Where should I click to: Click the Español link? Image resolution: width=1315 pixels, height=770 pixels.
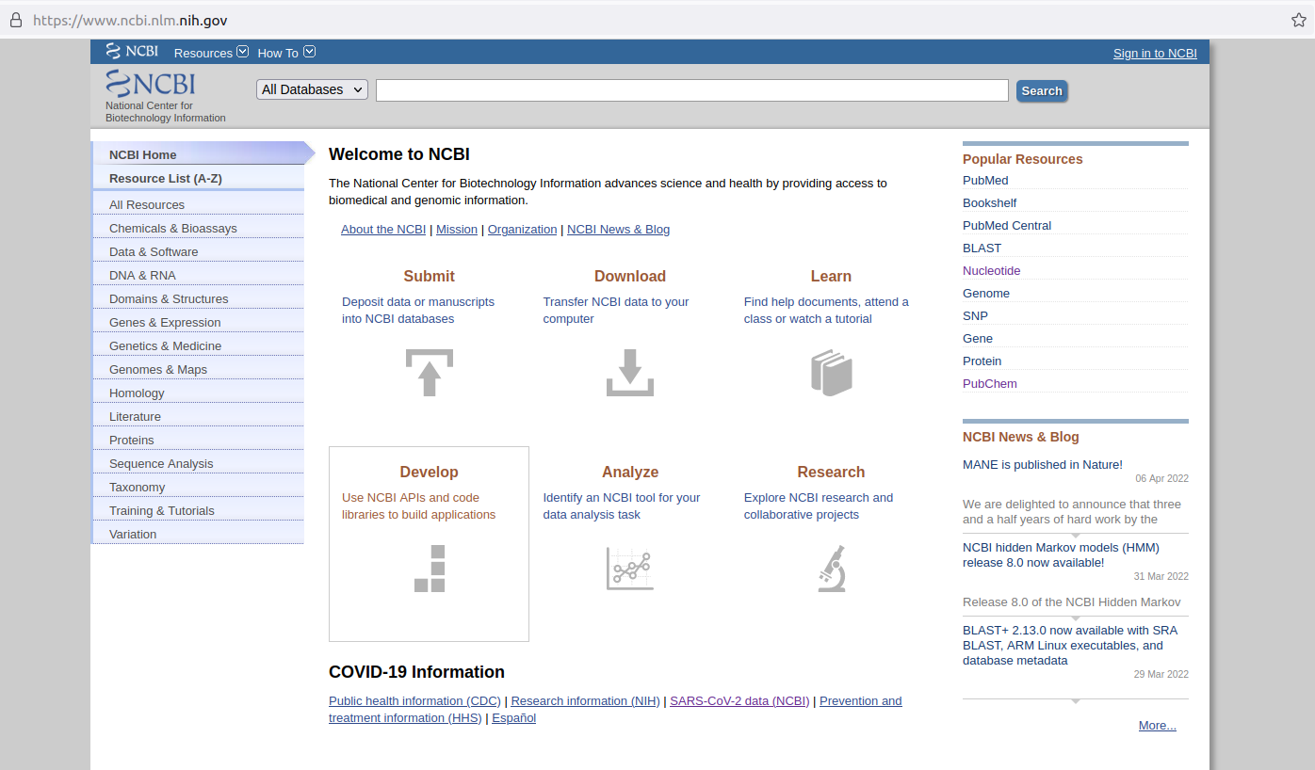pos(513,717)
